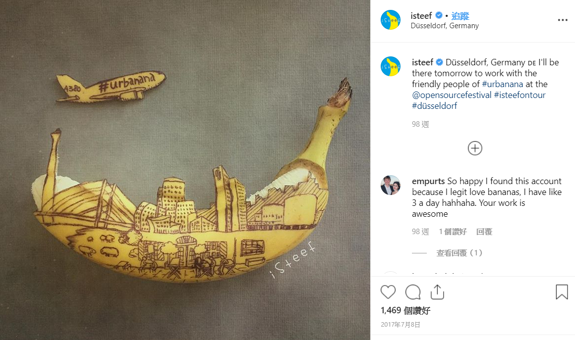Open Düsseldorf, Germany location under username
The image size is (575, 340).
[445, 26]
